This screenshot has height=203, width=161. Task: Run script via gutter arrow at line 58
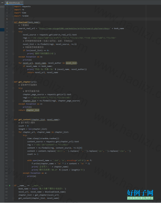click(x=10, y=186)
